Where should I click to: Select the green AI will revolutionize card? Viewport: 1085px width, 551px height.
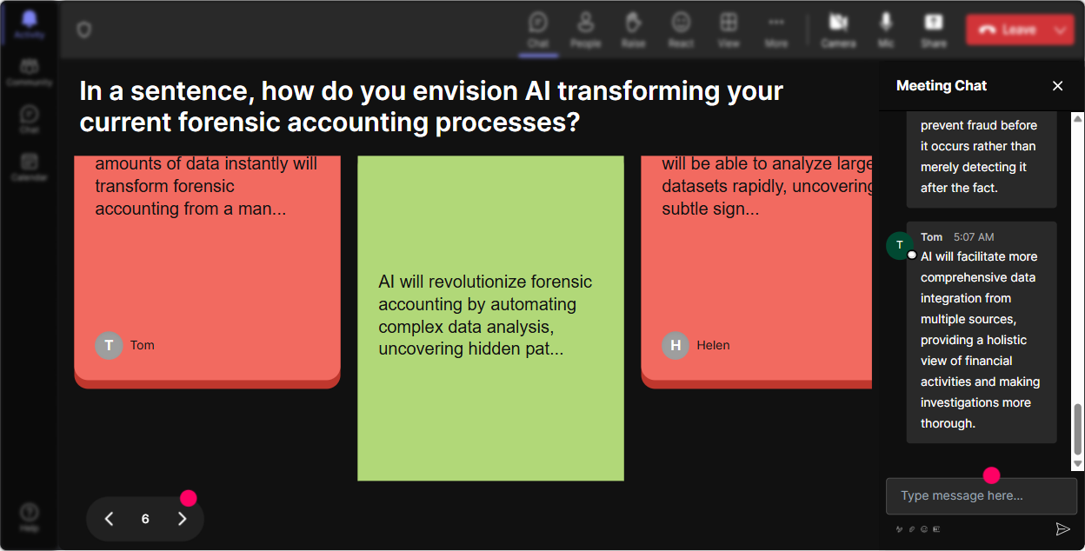(x=490, y=318)
